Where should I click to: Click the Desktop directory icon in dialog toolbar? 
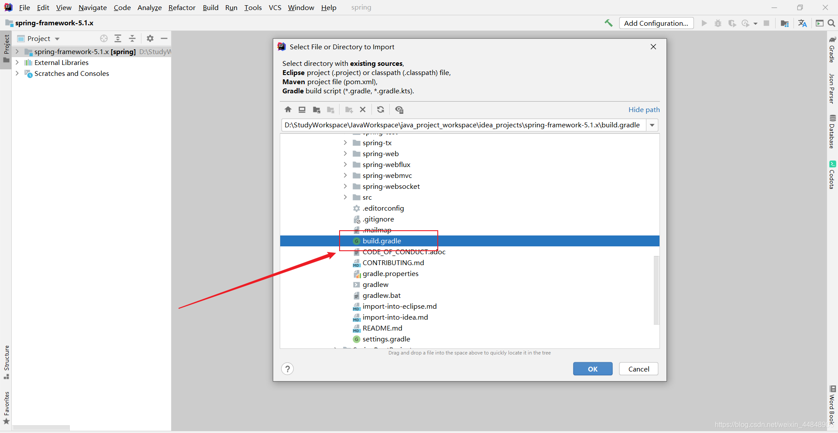(302, 109)
